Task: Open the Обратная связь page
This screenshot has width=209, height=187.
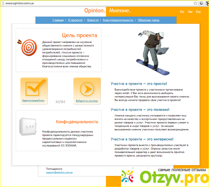Action: (148, 20)
